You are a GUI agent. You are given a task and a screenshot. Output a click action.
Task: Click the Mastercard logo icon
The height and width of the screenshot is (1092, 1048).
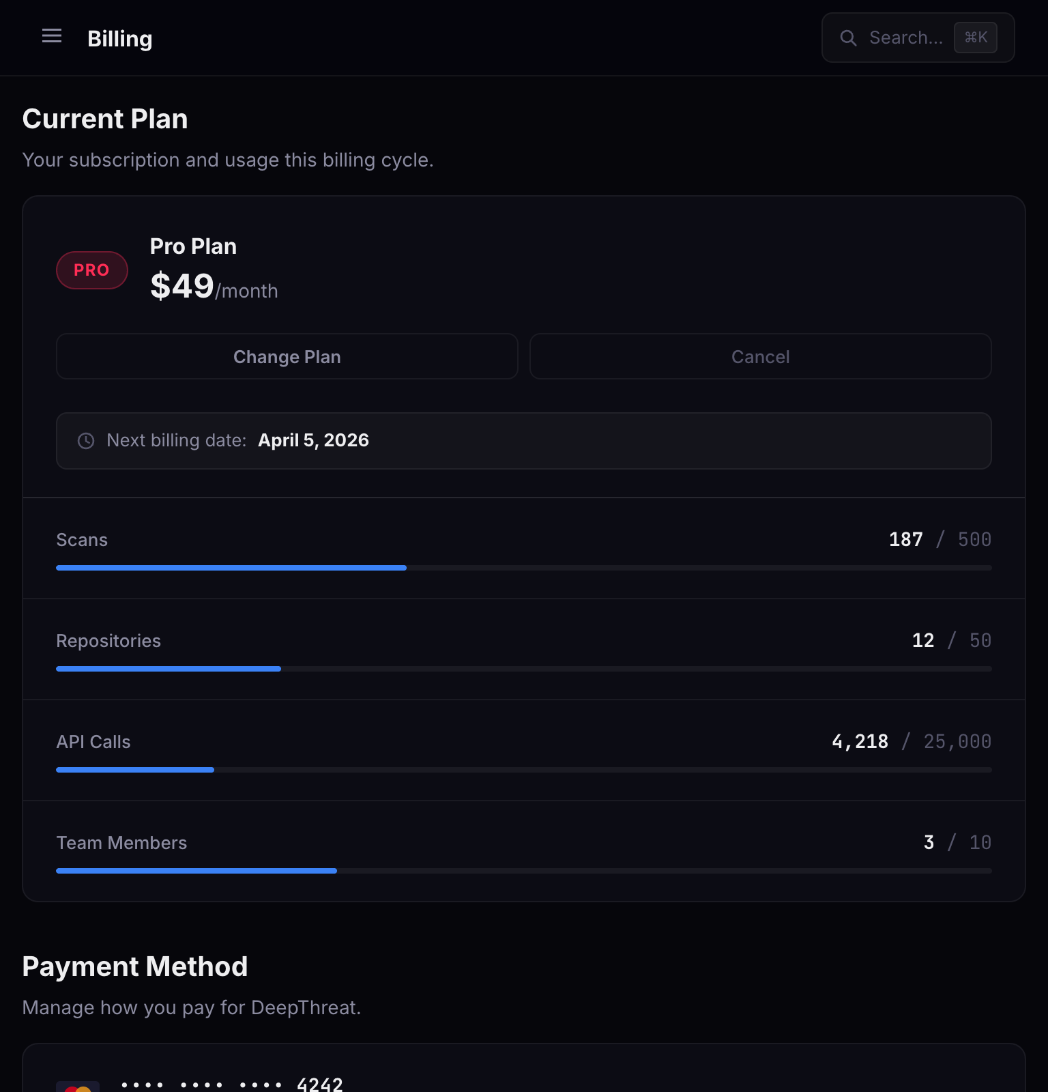[78, 1087]
